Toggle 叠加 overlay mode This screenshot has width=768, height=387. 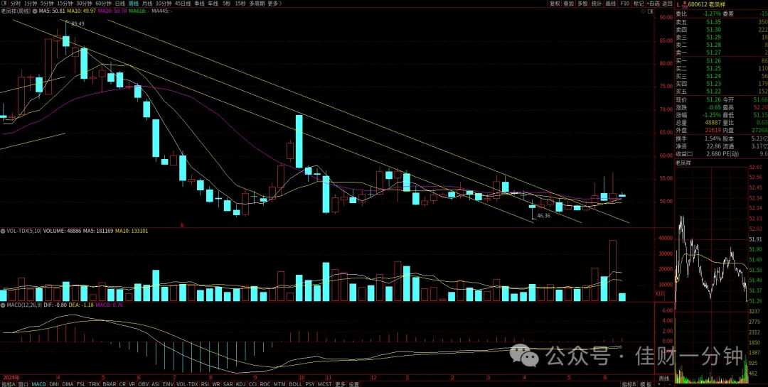(x=569, y=4)
